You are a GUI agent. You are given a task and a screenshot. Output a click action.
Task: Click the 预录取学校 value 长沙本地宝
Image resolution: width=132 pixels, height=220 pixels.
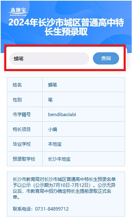tap(59, 159)
